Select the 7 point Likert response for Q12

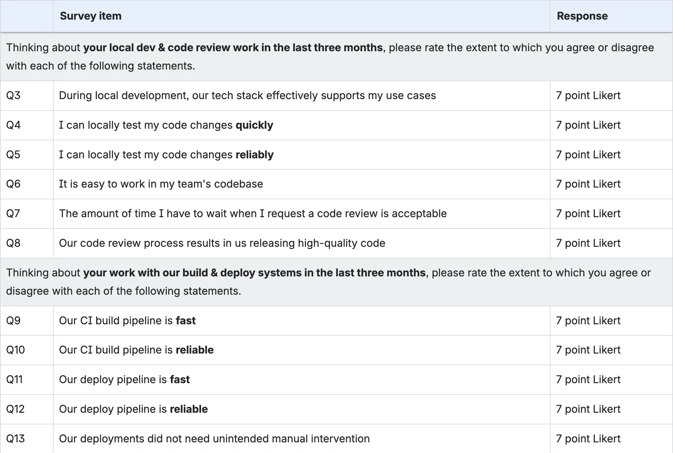[588, 409]
